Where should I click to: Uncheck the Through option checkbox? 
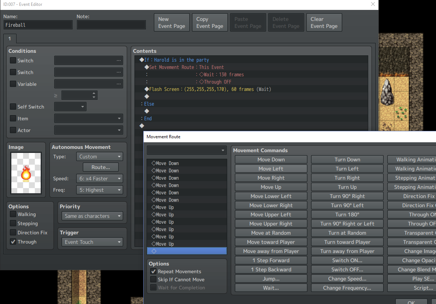coord(13,242)
